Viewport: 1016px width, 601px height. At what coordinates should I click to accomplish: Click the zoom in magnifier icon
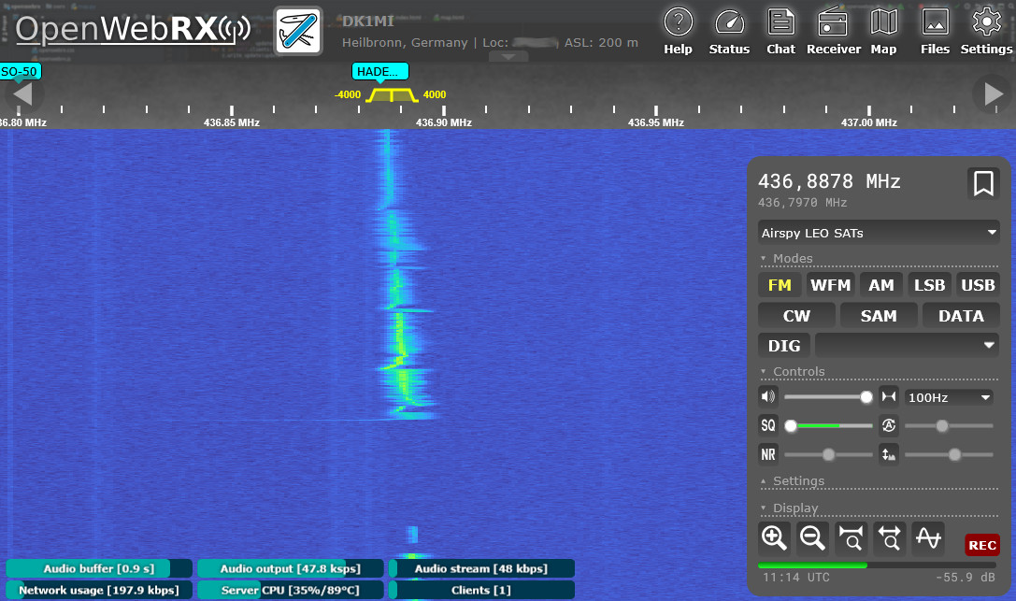coord(774,537)
